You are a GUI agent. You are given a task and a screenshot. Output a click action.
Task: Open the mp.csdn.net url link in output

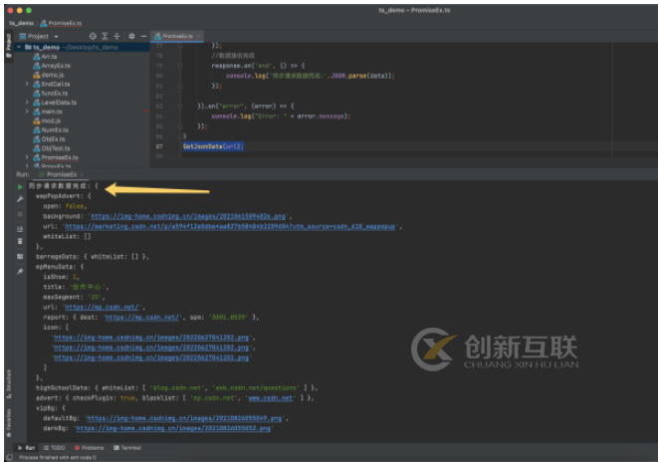click(104, 308)
